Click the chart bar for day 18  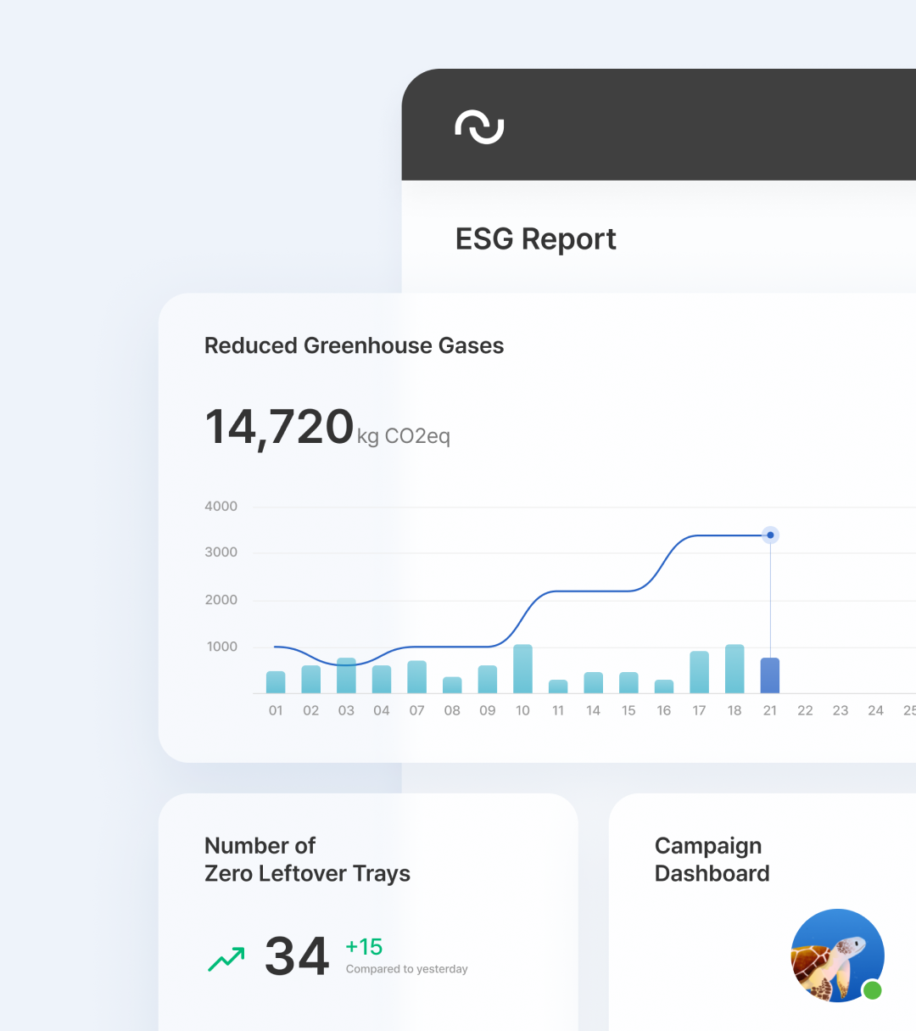[734, 669]
